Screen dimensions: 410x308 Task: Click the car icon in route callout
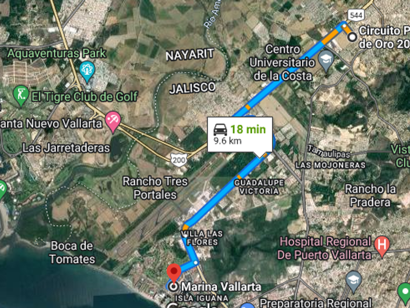pos(220,130)
